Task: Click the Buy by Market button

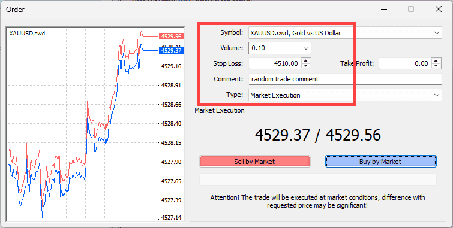Action: click(380, 162)
